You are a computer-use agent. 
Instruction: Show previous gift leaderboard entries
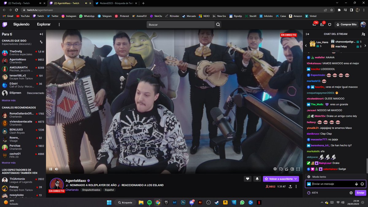pyautogui.click(x=306, y=46)
